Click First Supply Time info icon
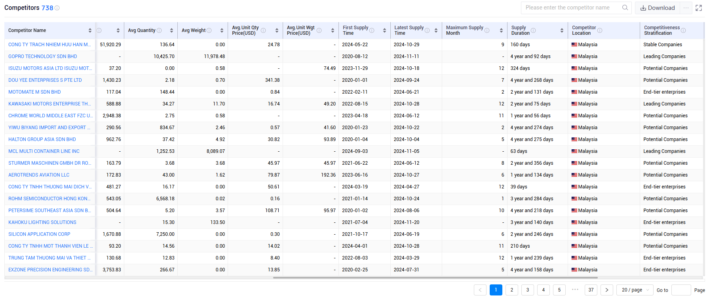This screenshot has height=301, width=709. click(x=372, y=30)
